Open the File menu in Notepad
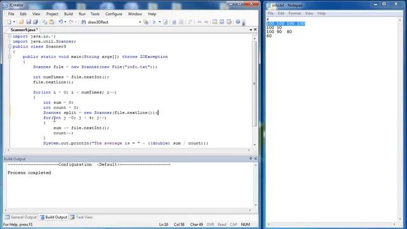Viewport: 407px width, 229px height. coord(270,13)
